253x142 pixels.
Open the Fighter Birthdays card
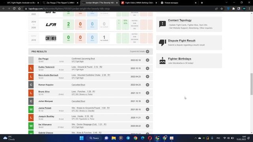click(189, 61)
